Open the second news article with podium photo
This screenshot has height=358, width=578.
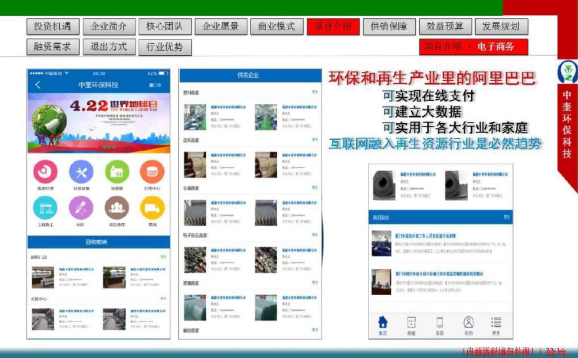(x=440, y=282)
